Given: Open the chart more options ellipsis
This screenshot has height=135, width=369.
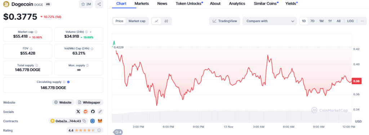Looking at the screenshot, I should click(x=362, y=21).
